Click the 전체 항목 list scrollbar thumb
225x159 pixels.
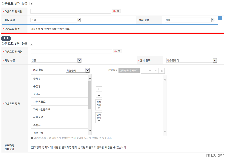pyautogui.click(x=90, y=95)
